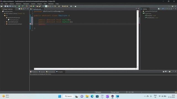
Task: Toggle Link with Editor in Package Explorer
Action: (x=22, y=9)
